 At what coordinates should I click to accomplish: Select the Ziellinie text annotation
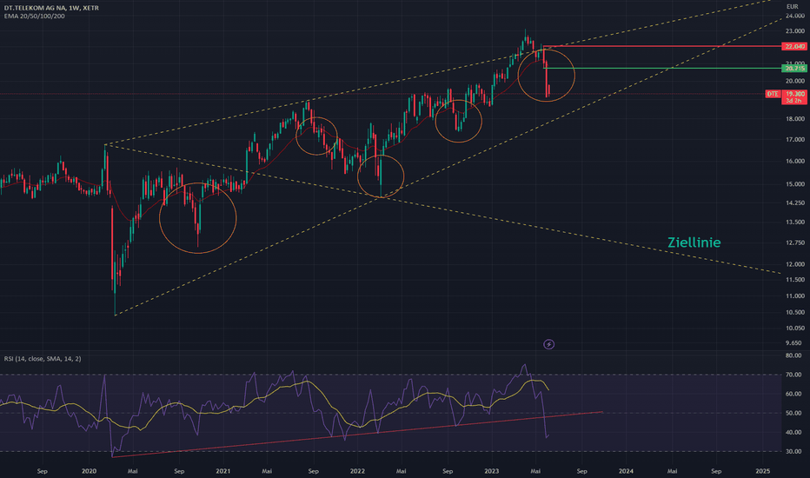(694, 242)
